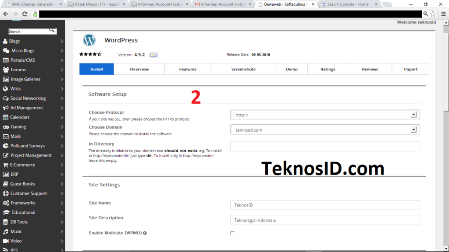Image resolution: width=449 pixels, height=252 pixels.
Task: Open the Screenshots tab
Action: coord(243,69)
